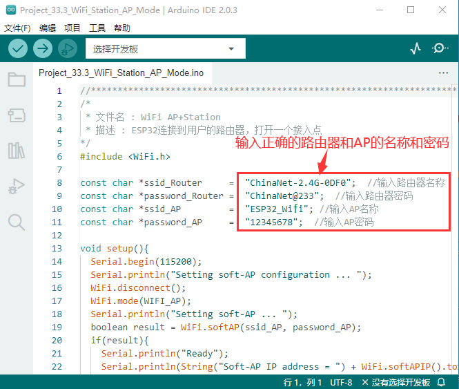Open the Search sidebar panel
This screenshot has width=459, height=389.
(x=16, y=222)
